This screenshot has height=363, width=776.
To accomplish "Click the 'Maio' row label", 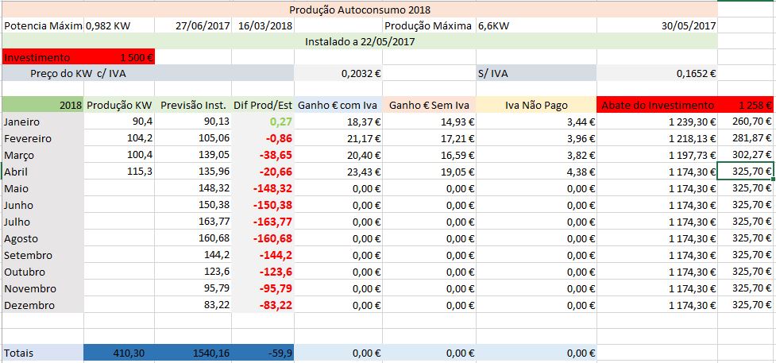I will point(43,188).
